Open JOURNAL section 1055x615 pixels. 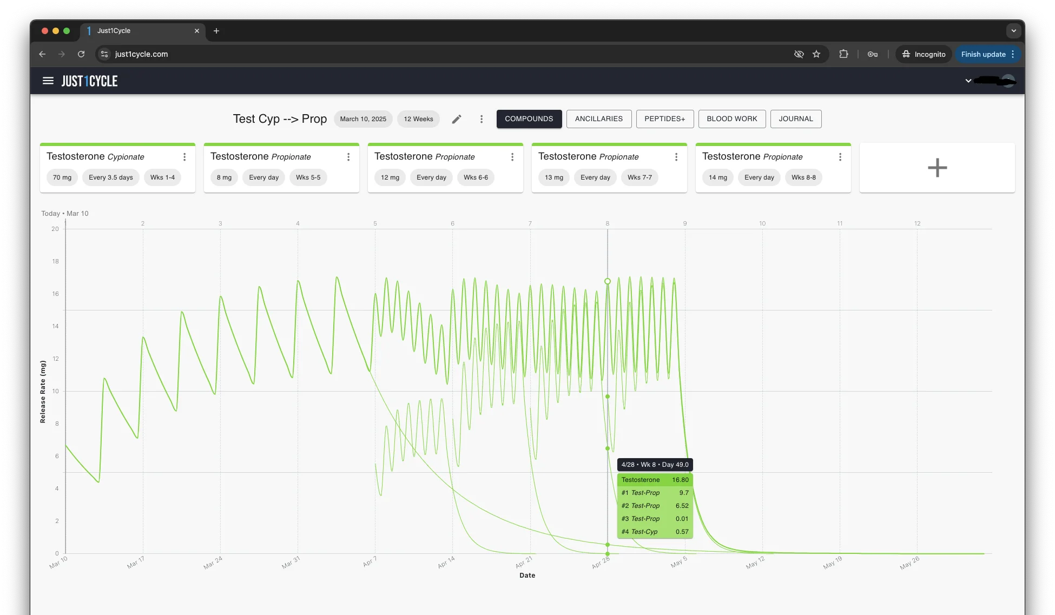tap(796, 118)
